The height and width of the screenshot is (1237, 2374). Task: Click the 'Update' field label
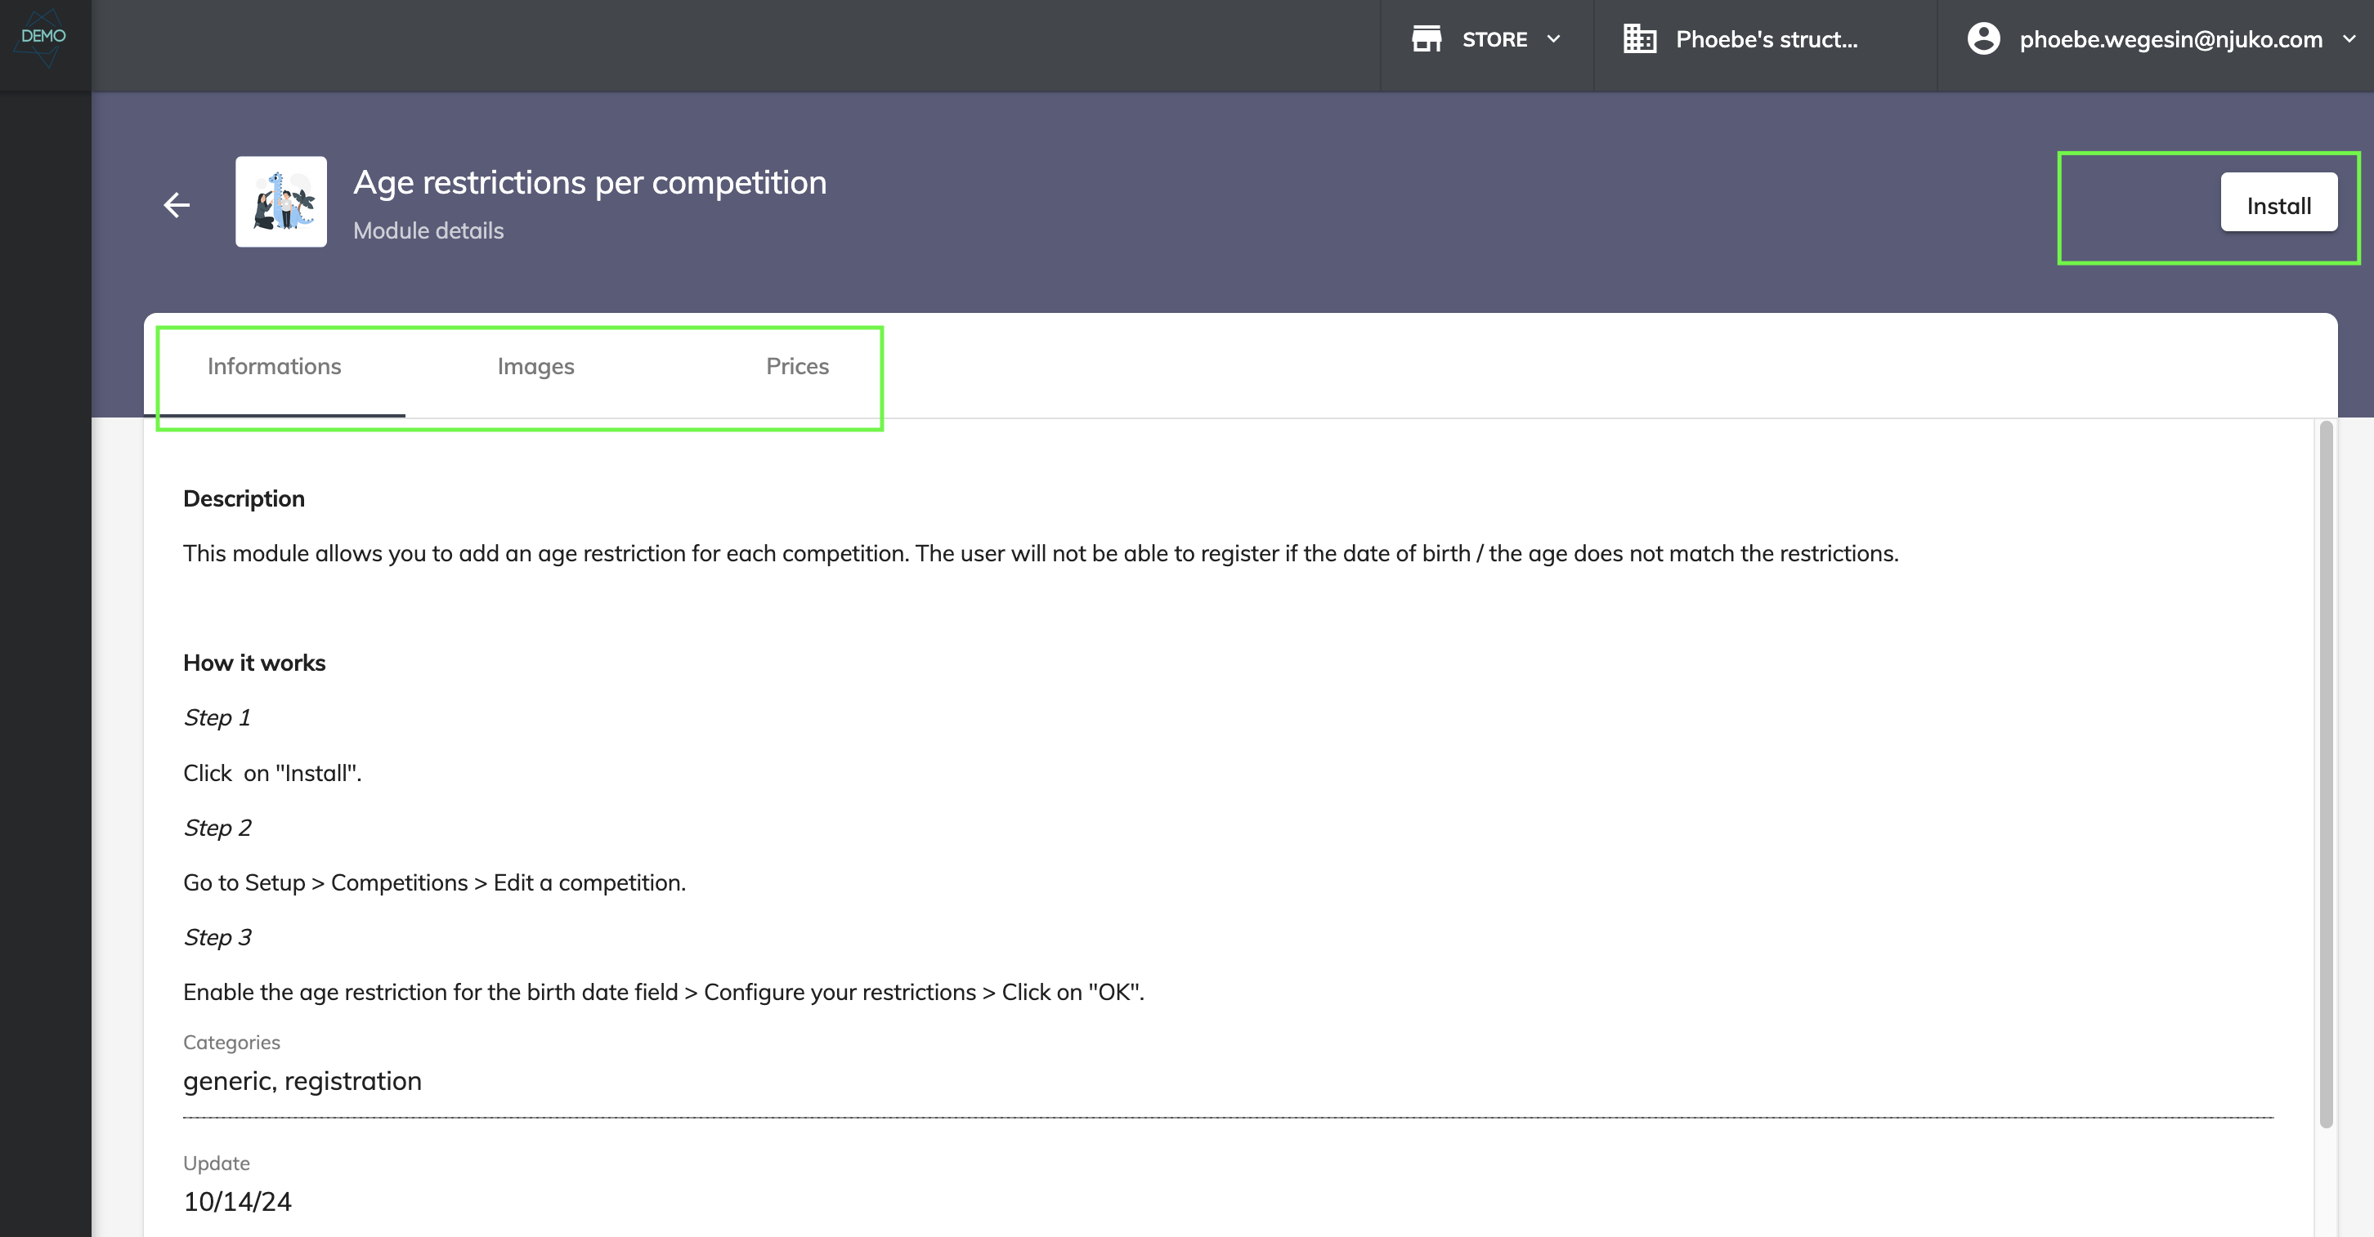(x=217, y=1163)
